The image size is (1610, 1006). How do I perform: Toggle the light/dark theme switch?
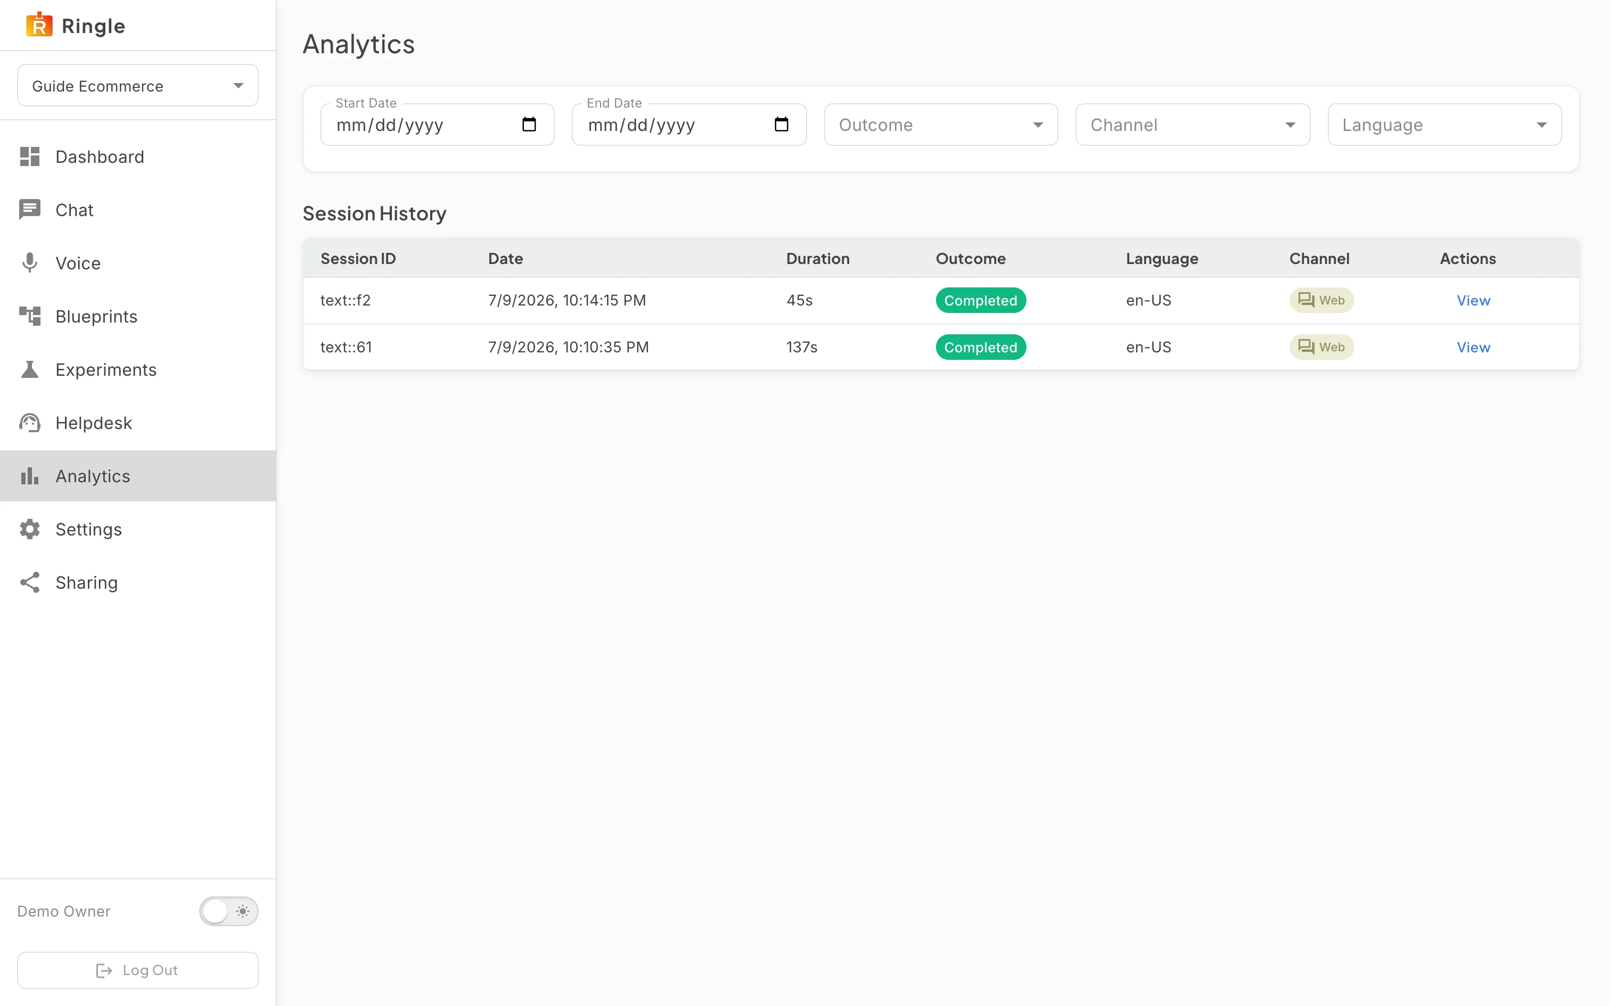(x=229, y=911)
